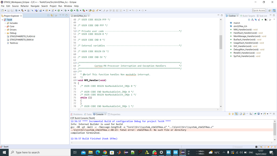Viewport: 277px width, 156px height.
Task: Close the stm32f4xx_it.c editor tab
Action: (x=89, y=16)
